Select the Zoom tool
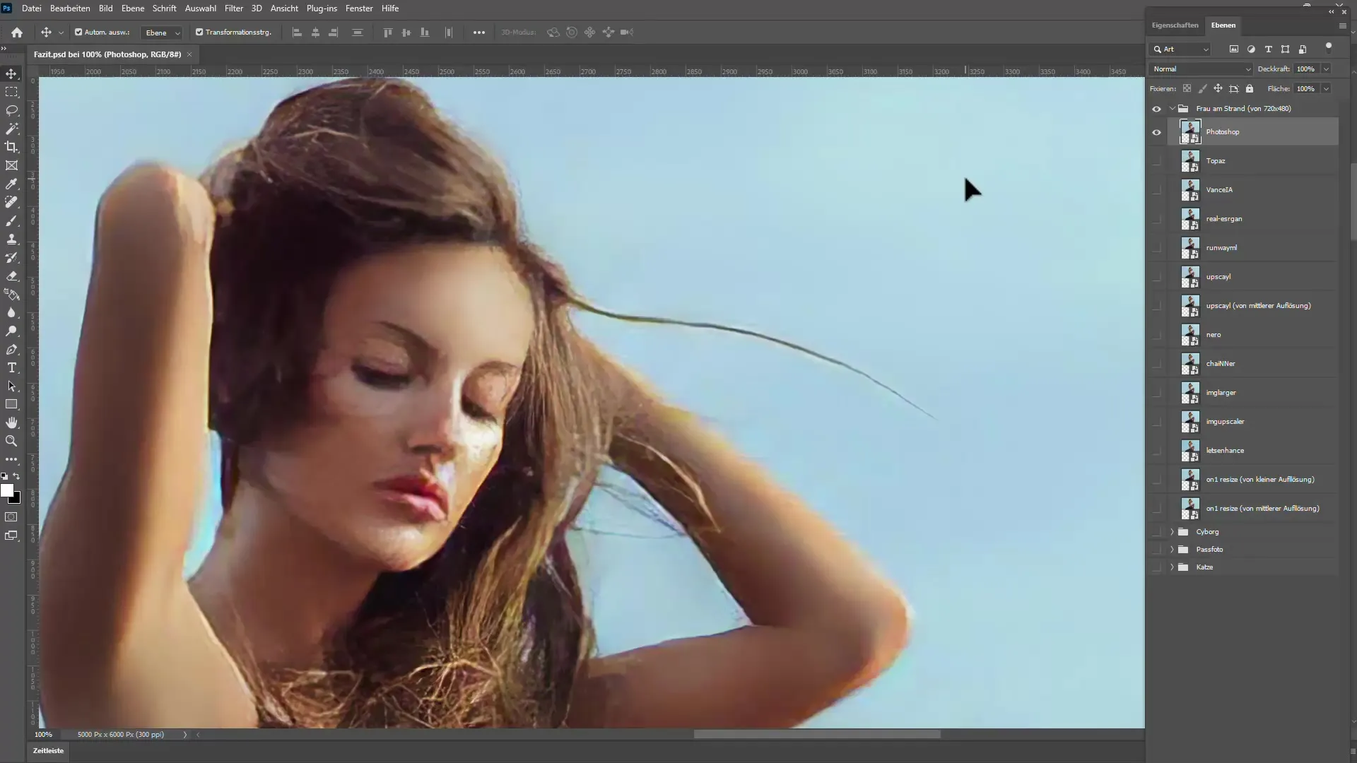The width and height of the screenshot is (1357, 763). pos(13,441)
